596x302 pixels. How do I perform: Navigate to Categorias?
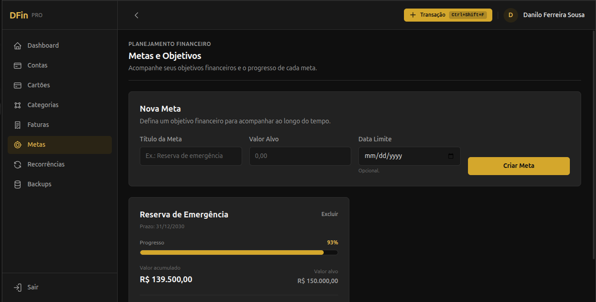pyautogui.click(x=60, y=105)
